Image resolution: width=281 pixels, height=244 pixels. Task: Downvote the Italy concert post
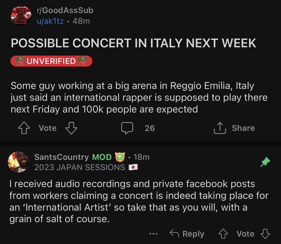71,128
